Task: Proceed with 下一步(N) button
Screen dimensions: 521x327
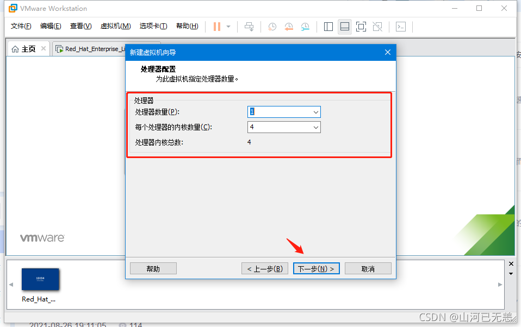Action: (317, 268)
